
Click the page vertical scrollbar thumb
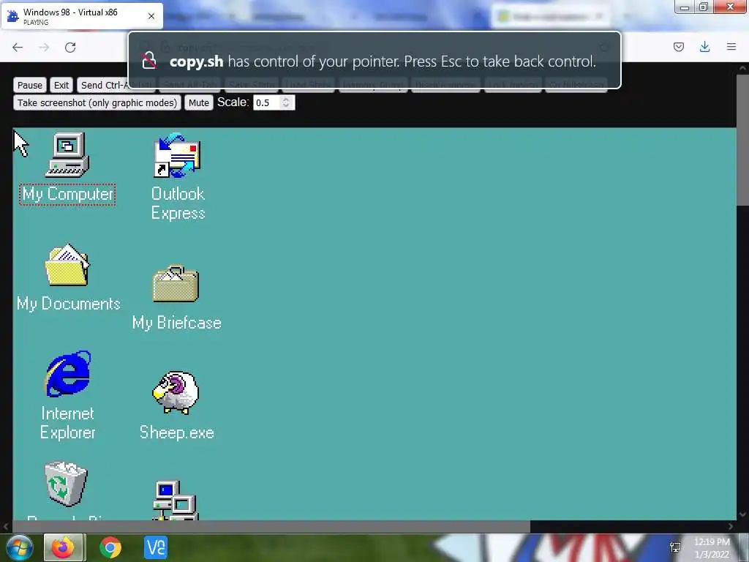742,140
